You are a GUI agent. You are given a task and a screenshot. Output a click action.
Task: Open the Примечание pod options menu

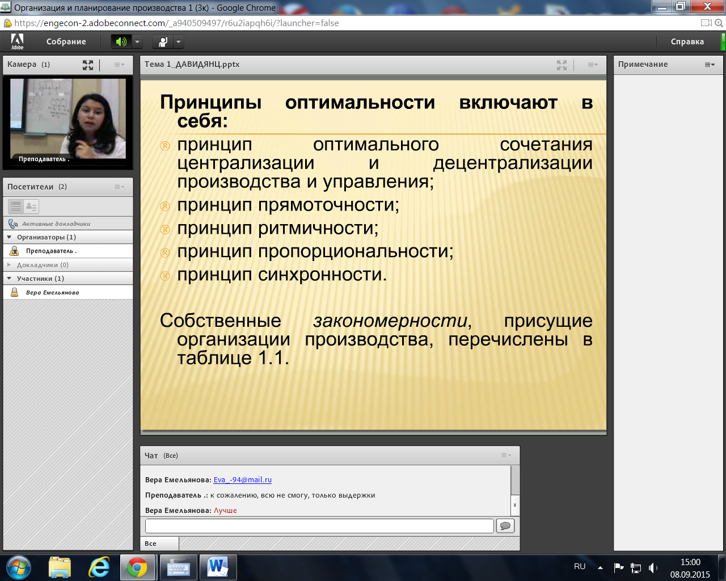pyautogui.click(x=710, y=65)
